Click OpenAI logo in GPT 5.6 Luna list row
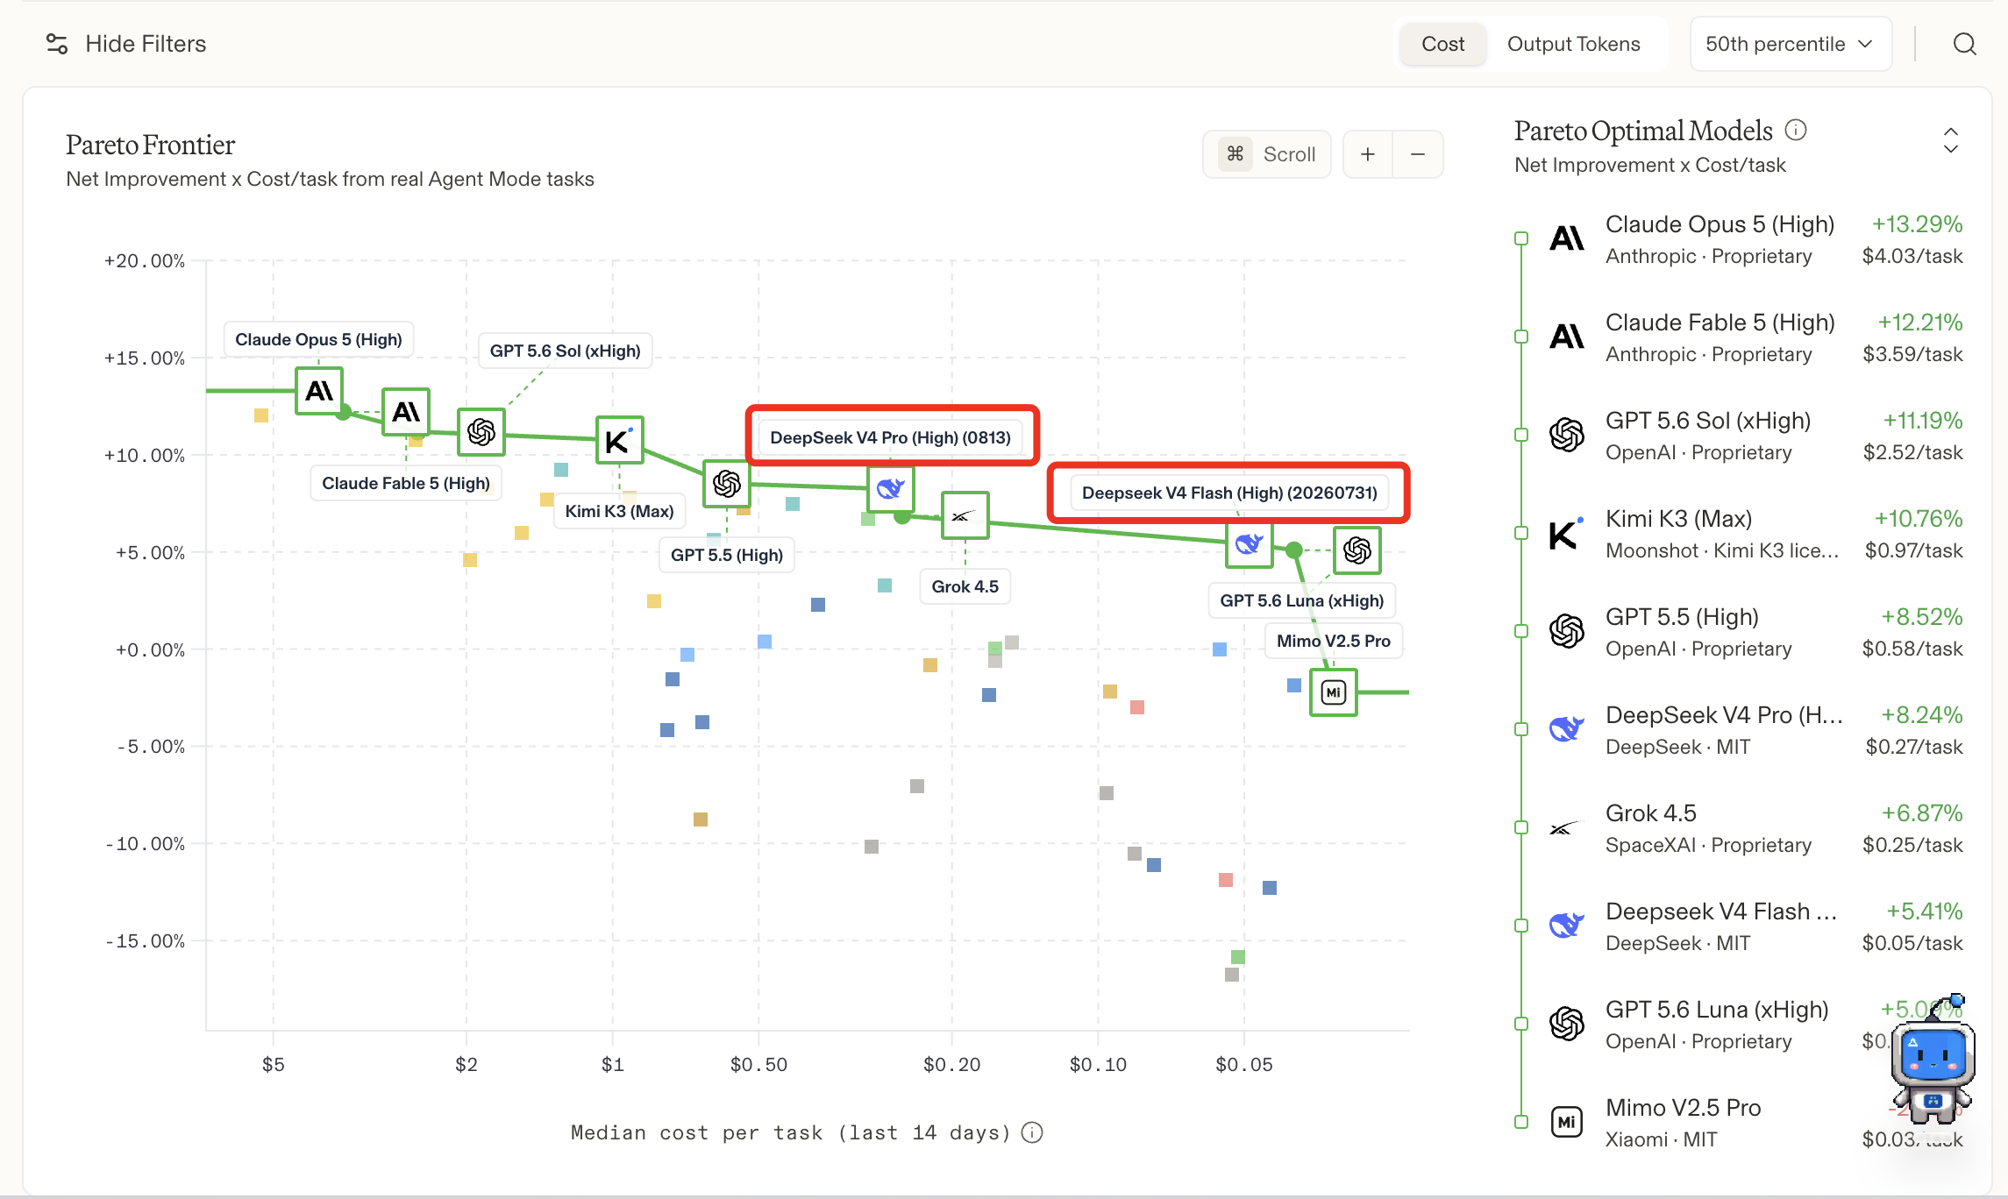2008x1199 pixels. pos(1567,1024)
